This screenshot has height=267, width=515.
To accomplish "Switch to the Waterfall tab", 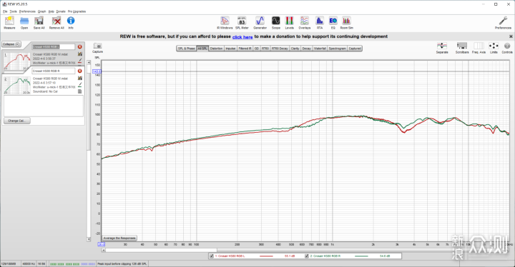I will [x=320, y=49].
